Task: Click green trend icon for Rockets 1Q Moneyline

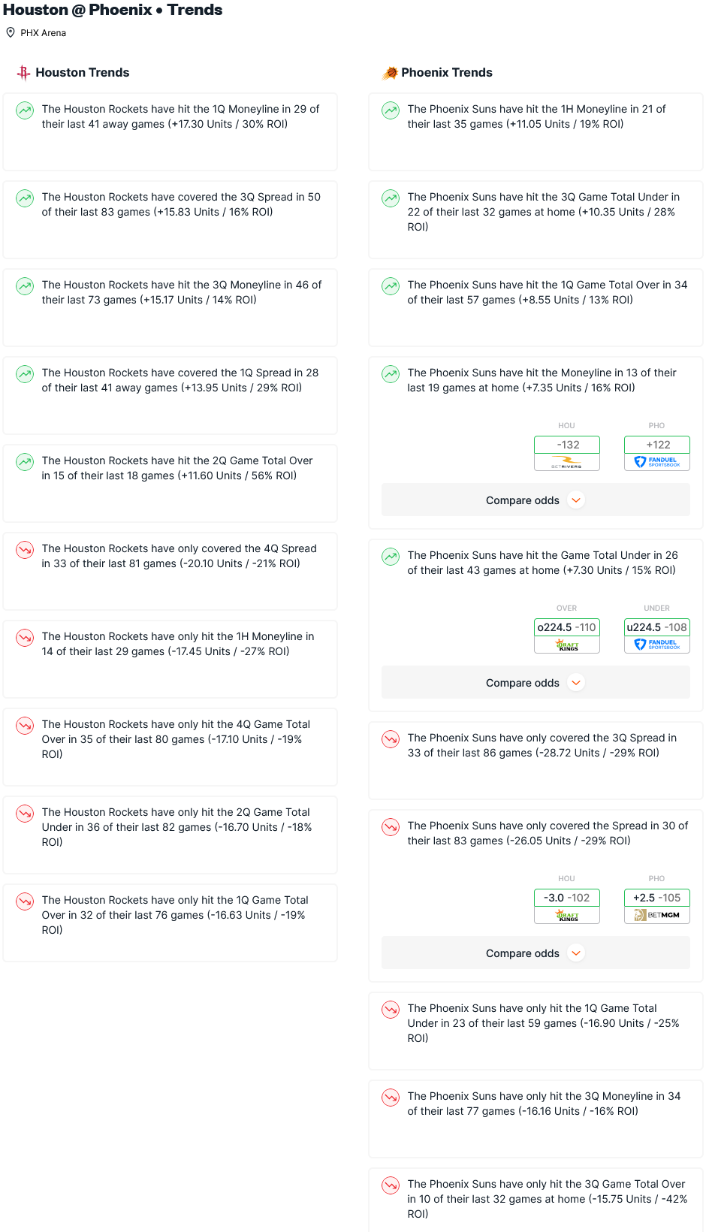Action: tap(25, 110)
